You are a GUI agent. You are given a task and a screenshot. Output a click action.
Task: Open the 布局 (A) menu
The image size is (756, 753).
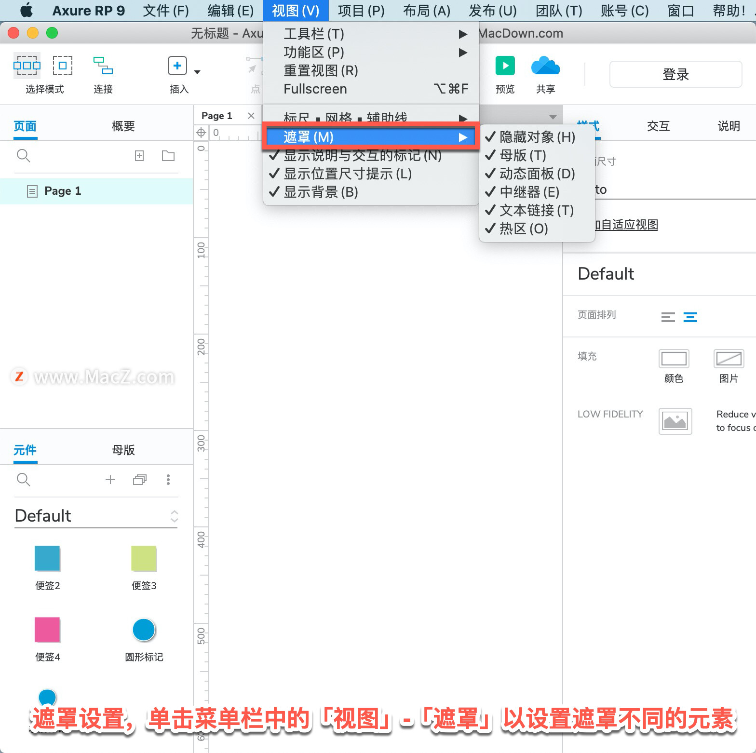point(427,10)
